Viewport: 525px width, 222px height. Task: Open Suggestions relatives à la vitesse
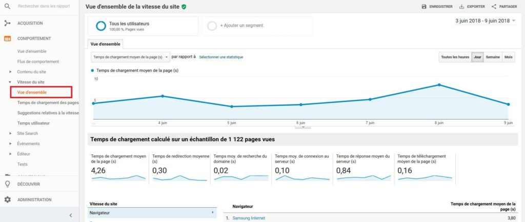(48, 113)
